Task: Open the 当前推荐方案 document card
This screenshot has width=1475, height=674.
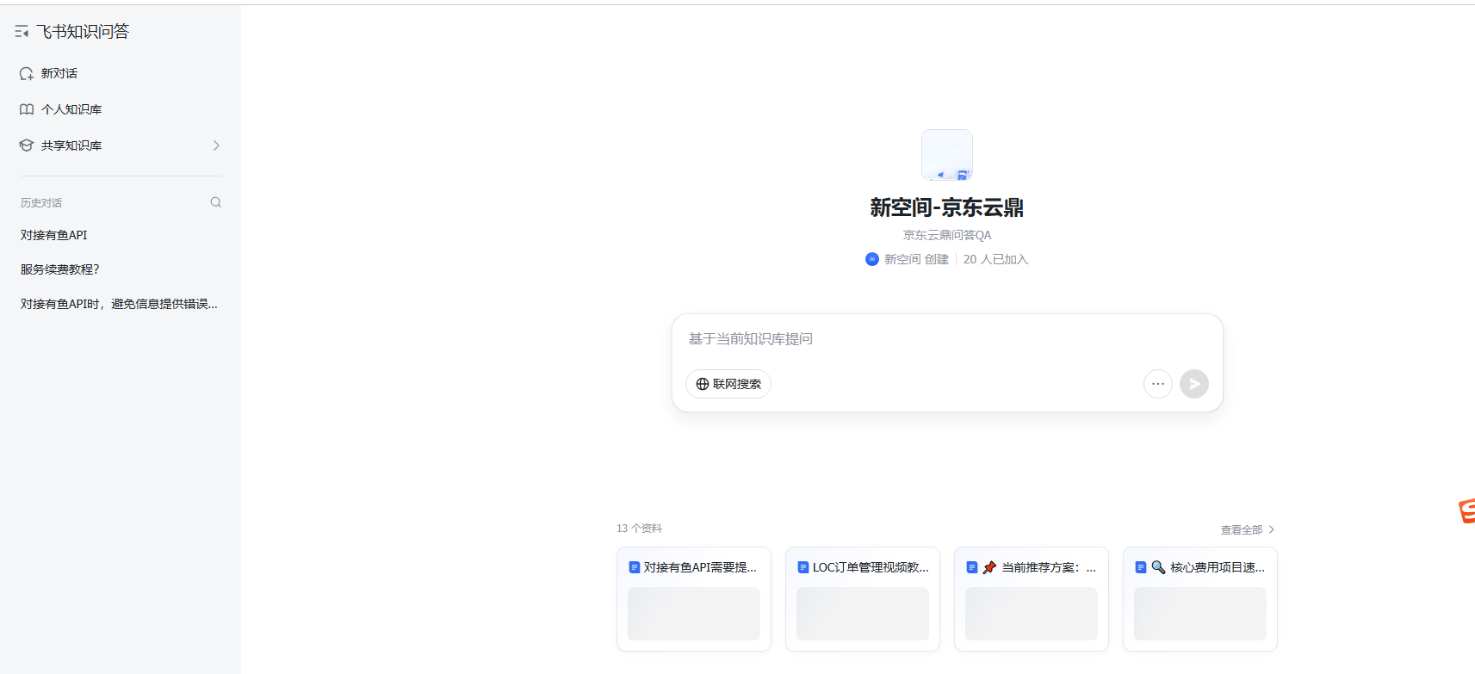Action: [x=1032, y=599]
